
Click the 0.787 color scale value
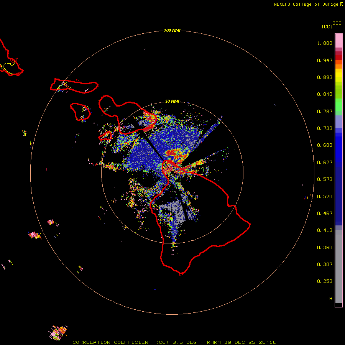point(325,111)
